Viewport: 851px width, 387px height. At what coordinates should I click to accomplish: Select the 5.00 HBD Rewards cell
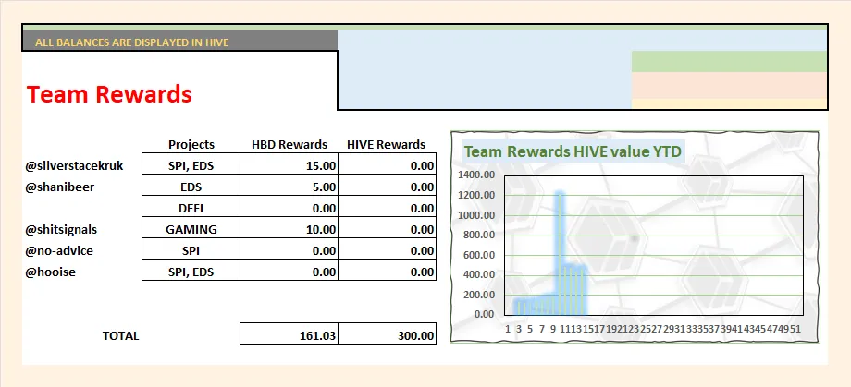(289, 185)
